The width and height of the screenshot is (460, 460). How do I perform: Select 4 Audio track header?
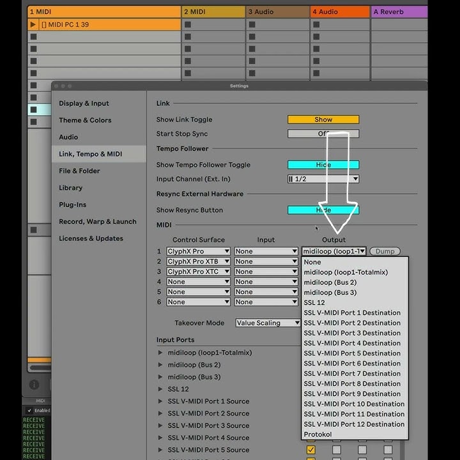(x=340, y=11)
